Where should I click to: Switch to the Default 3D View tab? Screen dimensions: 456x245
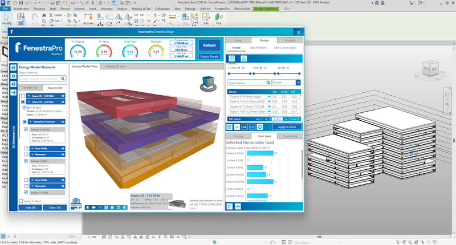coord(116,67)
